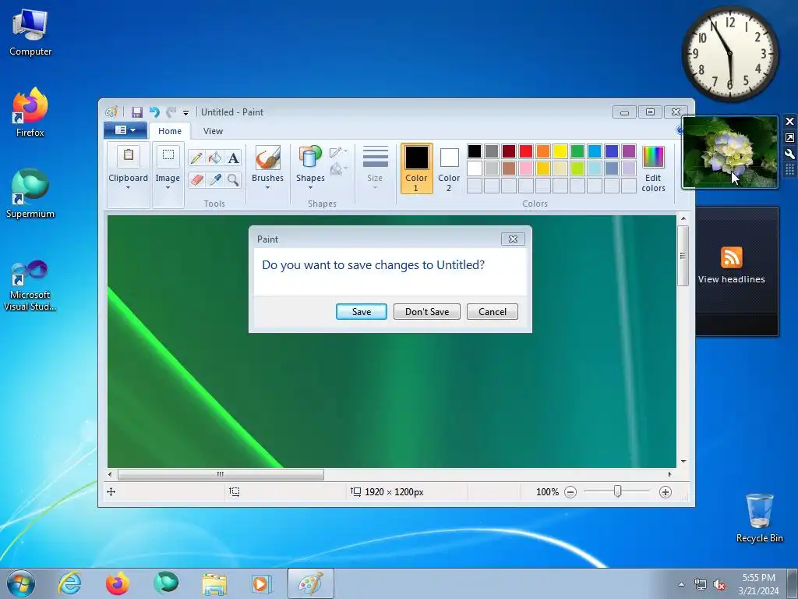Click the RSS feed icon in gadget
The height and width of the screenshot is (599, 798).
point(731,257)
